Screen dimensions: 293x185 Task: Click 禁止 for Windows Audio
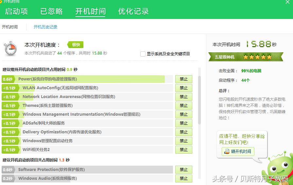184,178
